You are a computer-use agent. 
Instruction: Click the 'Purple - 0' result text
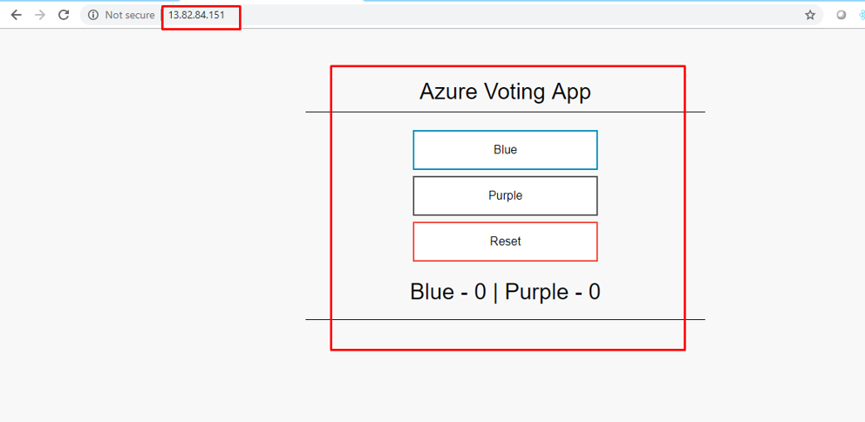click(x=553, y=292)
